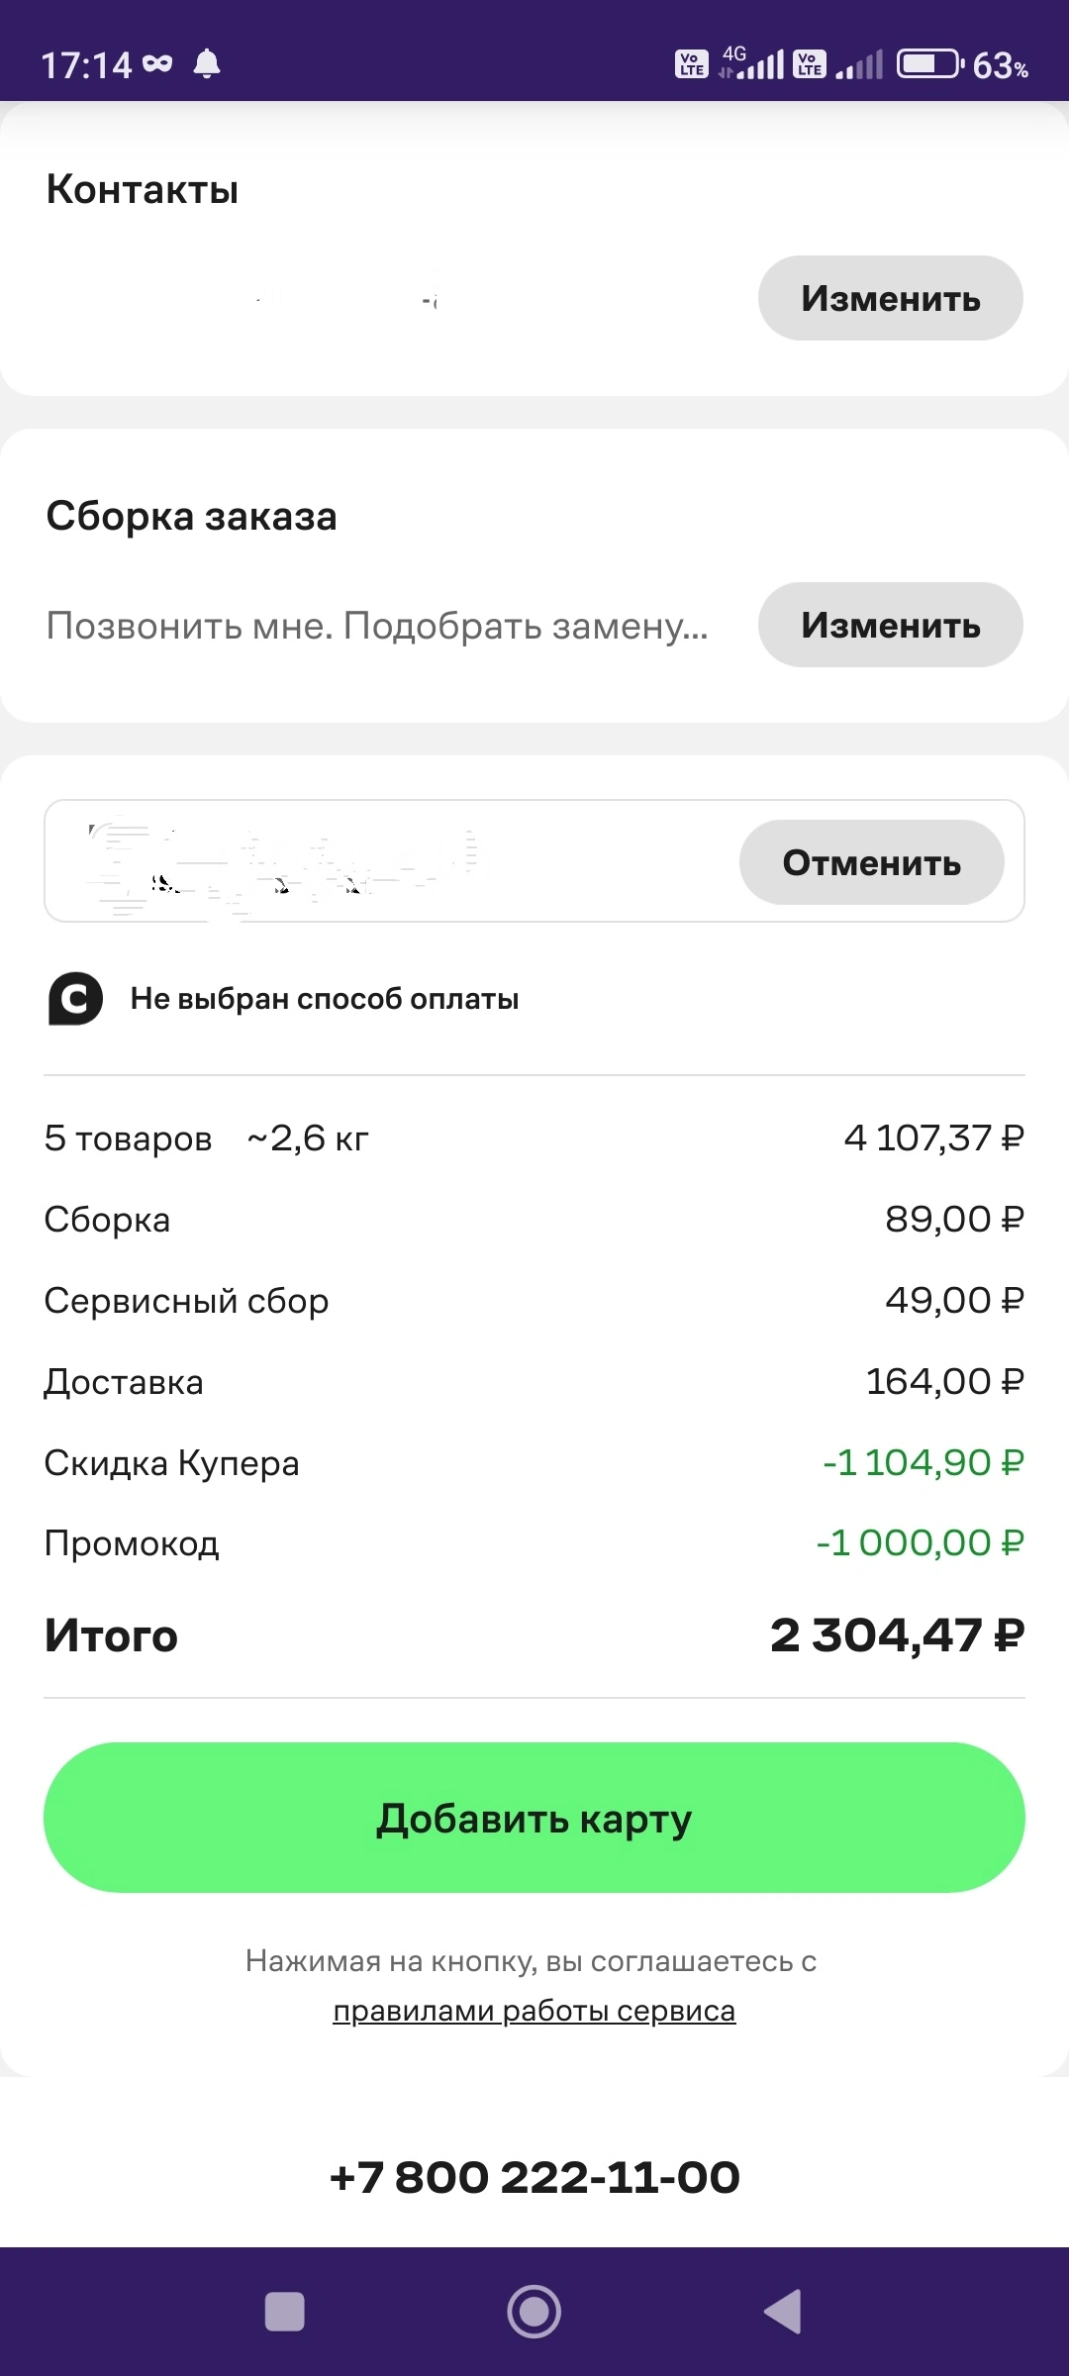Tap the 5 товаров summary row
The image size is (1069, 2376).
click(x=534, y=1138)
